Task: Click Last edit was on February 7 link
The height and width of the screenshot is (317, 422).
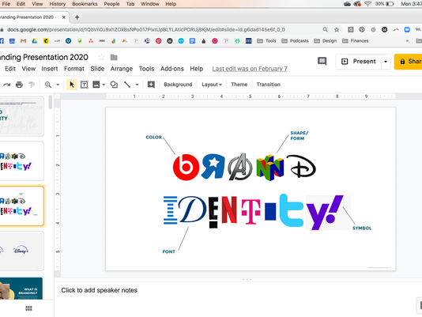Action: tap(250, 69)
